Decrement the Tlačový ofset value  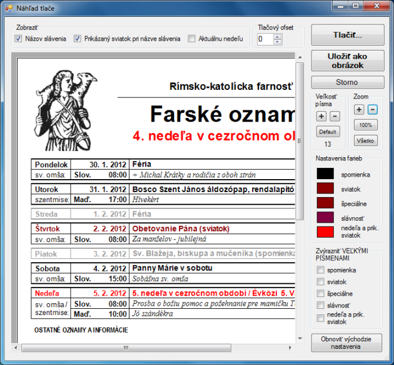point(278,42)
